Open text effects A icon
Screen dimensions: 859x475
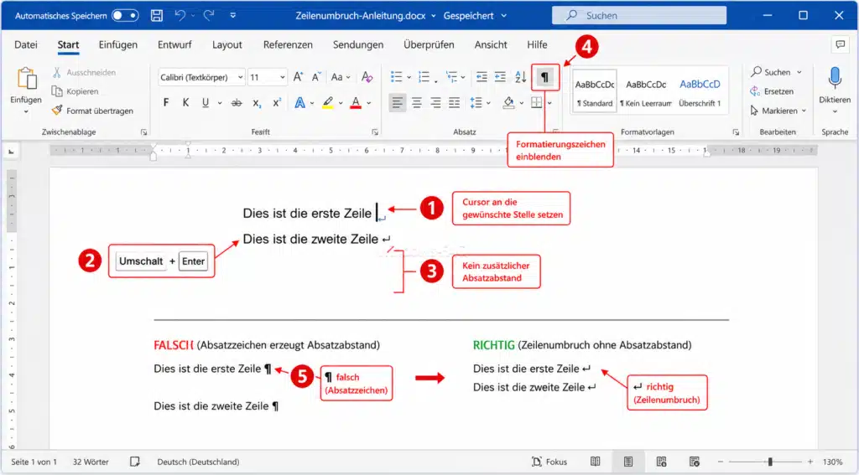pyautogui.click(x=300, y=102)
